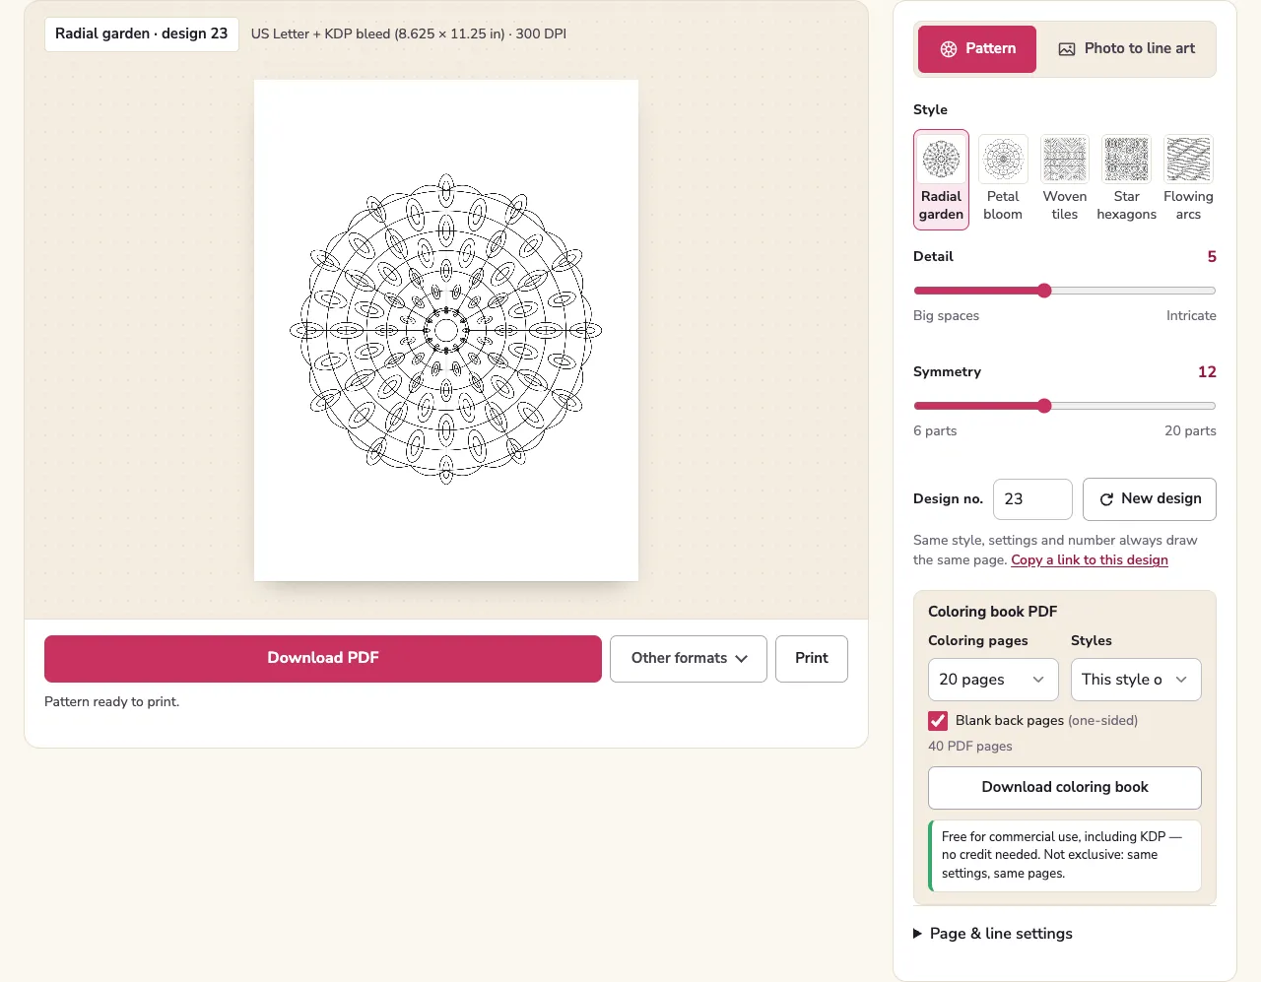This screenshot has height=982, width=1261.
Task: Click the Radial garden · design 23 title
Action: click(142, 33)
